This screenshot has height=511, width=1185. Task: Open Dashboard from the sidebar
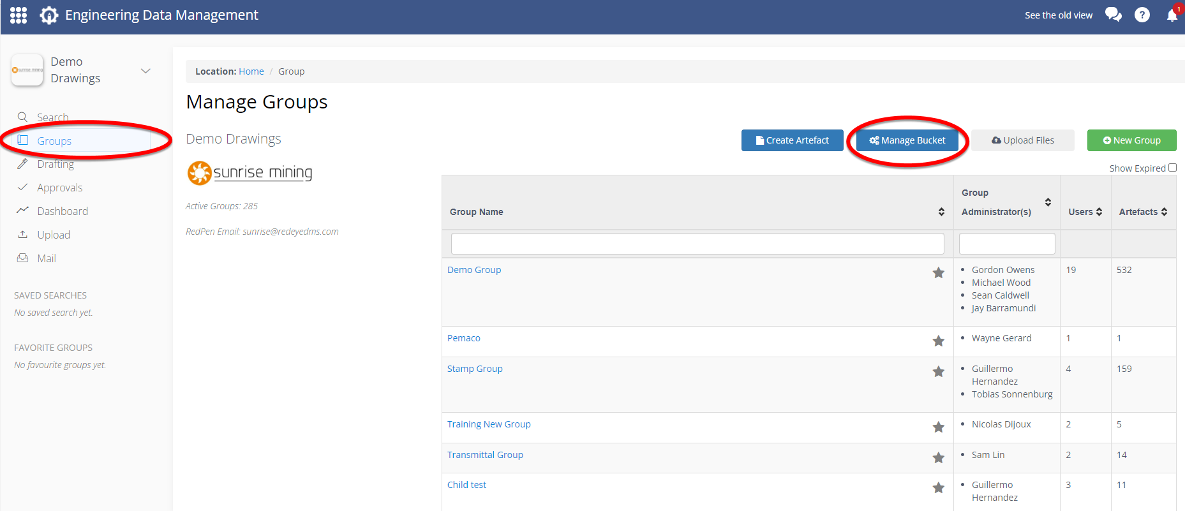62,211
